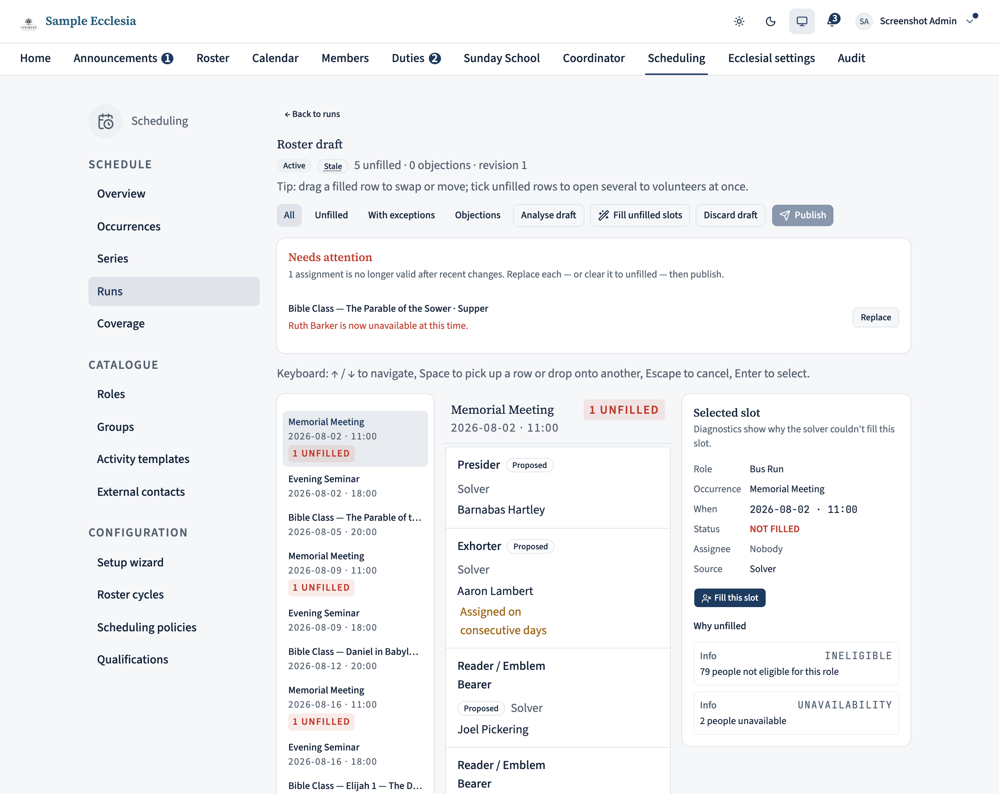Image resolution: width=999 pixels, height=794 pixels.
Task: Switch to light theme sun icon
Action: (739, 21)
